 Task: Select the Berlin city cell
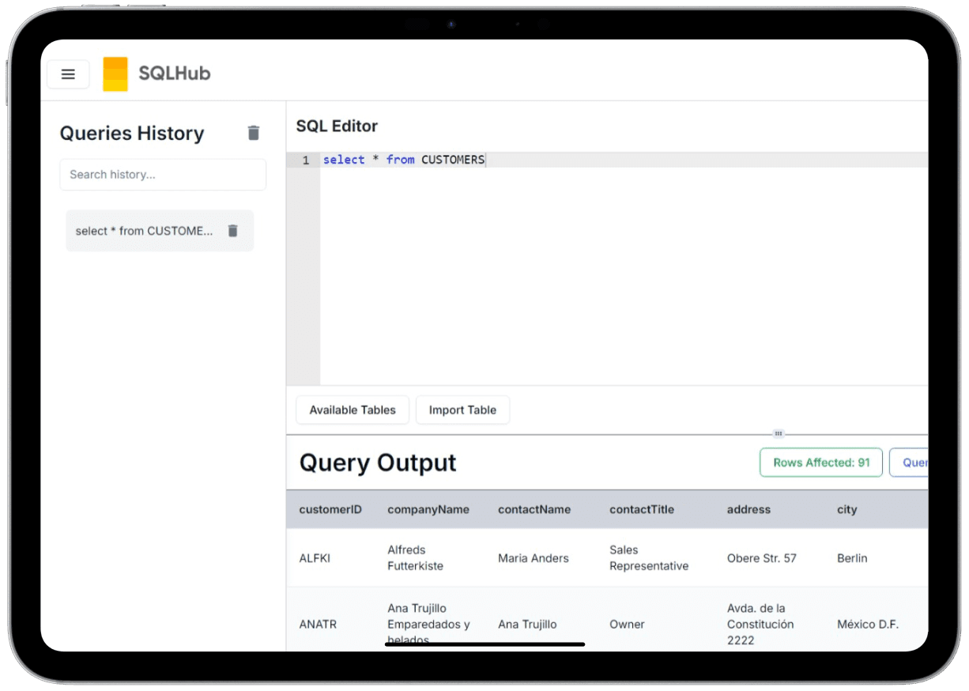click(852, 558)
